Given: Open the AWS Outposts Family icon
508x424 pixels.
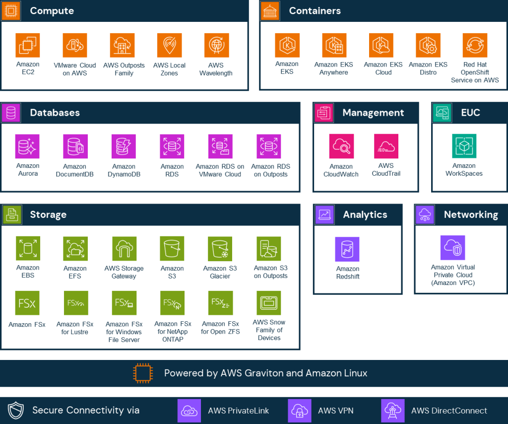Looking at the screenshot, I should click(x=122, y=45).
